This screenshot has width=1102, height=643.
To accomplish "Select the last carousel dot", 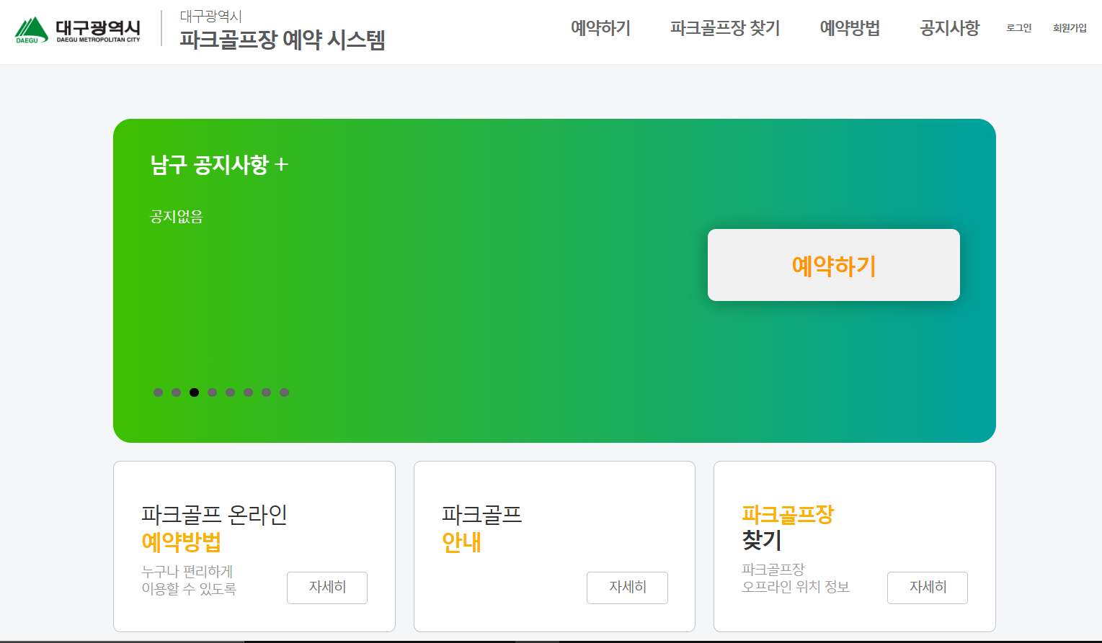I will pyautogui.click(x=285, y=392).
